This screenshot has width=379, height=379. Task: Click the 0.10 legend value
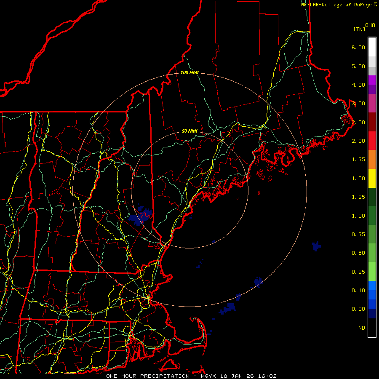[x=358, y=291]
